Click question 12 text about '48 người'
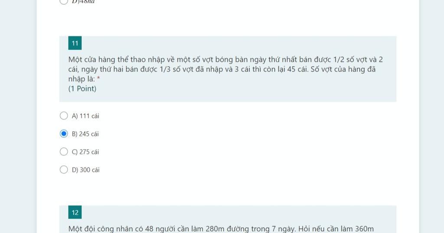This screenshot has width=444, height=233. [221, 229]
